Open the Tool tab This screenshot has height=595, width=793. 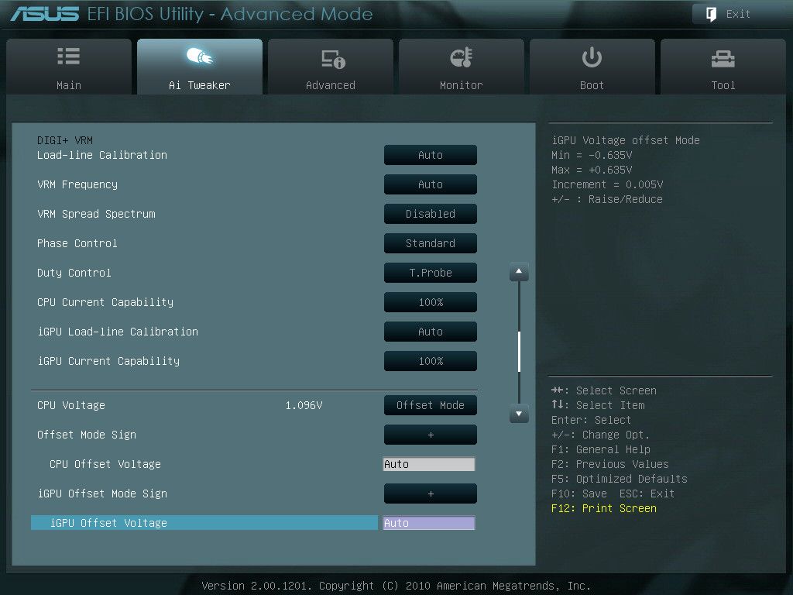[x=723, y=67]
